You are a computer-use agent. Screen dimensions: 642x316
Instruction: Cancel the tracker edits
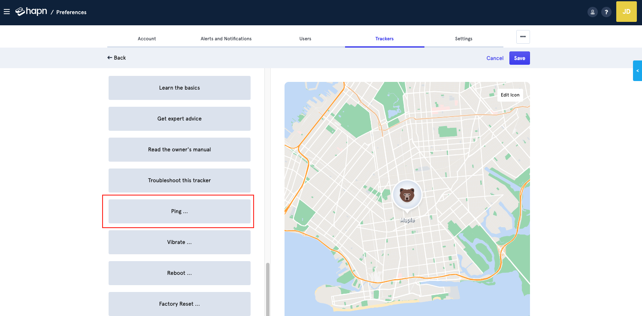(495, 58)
